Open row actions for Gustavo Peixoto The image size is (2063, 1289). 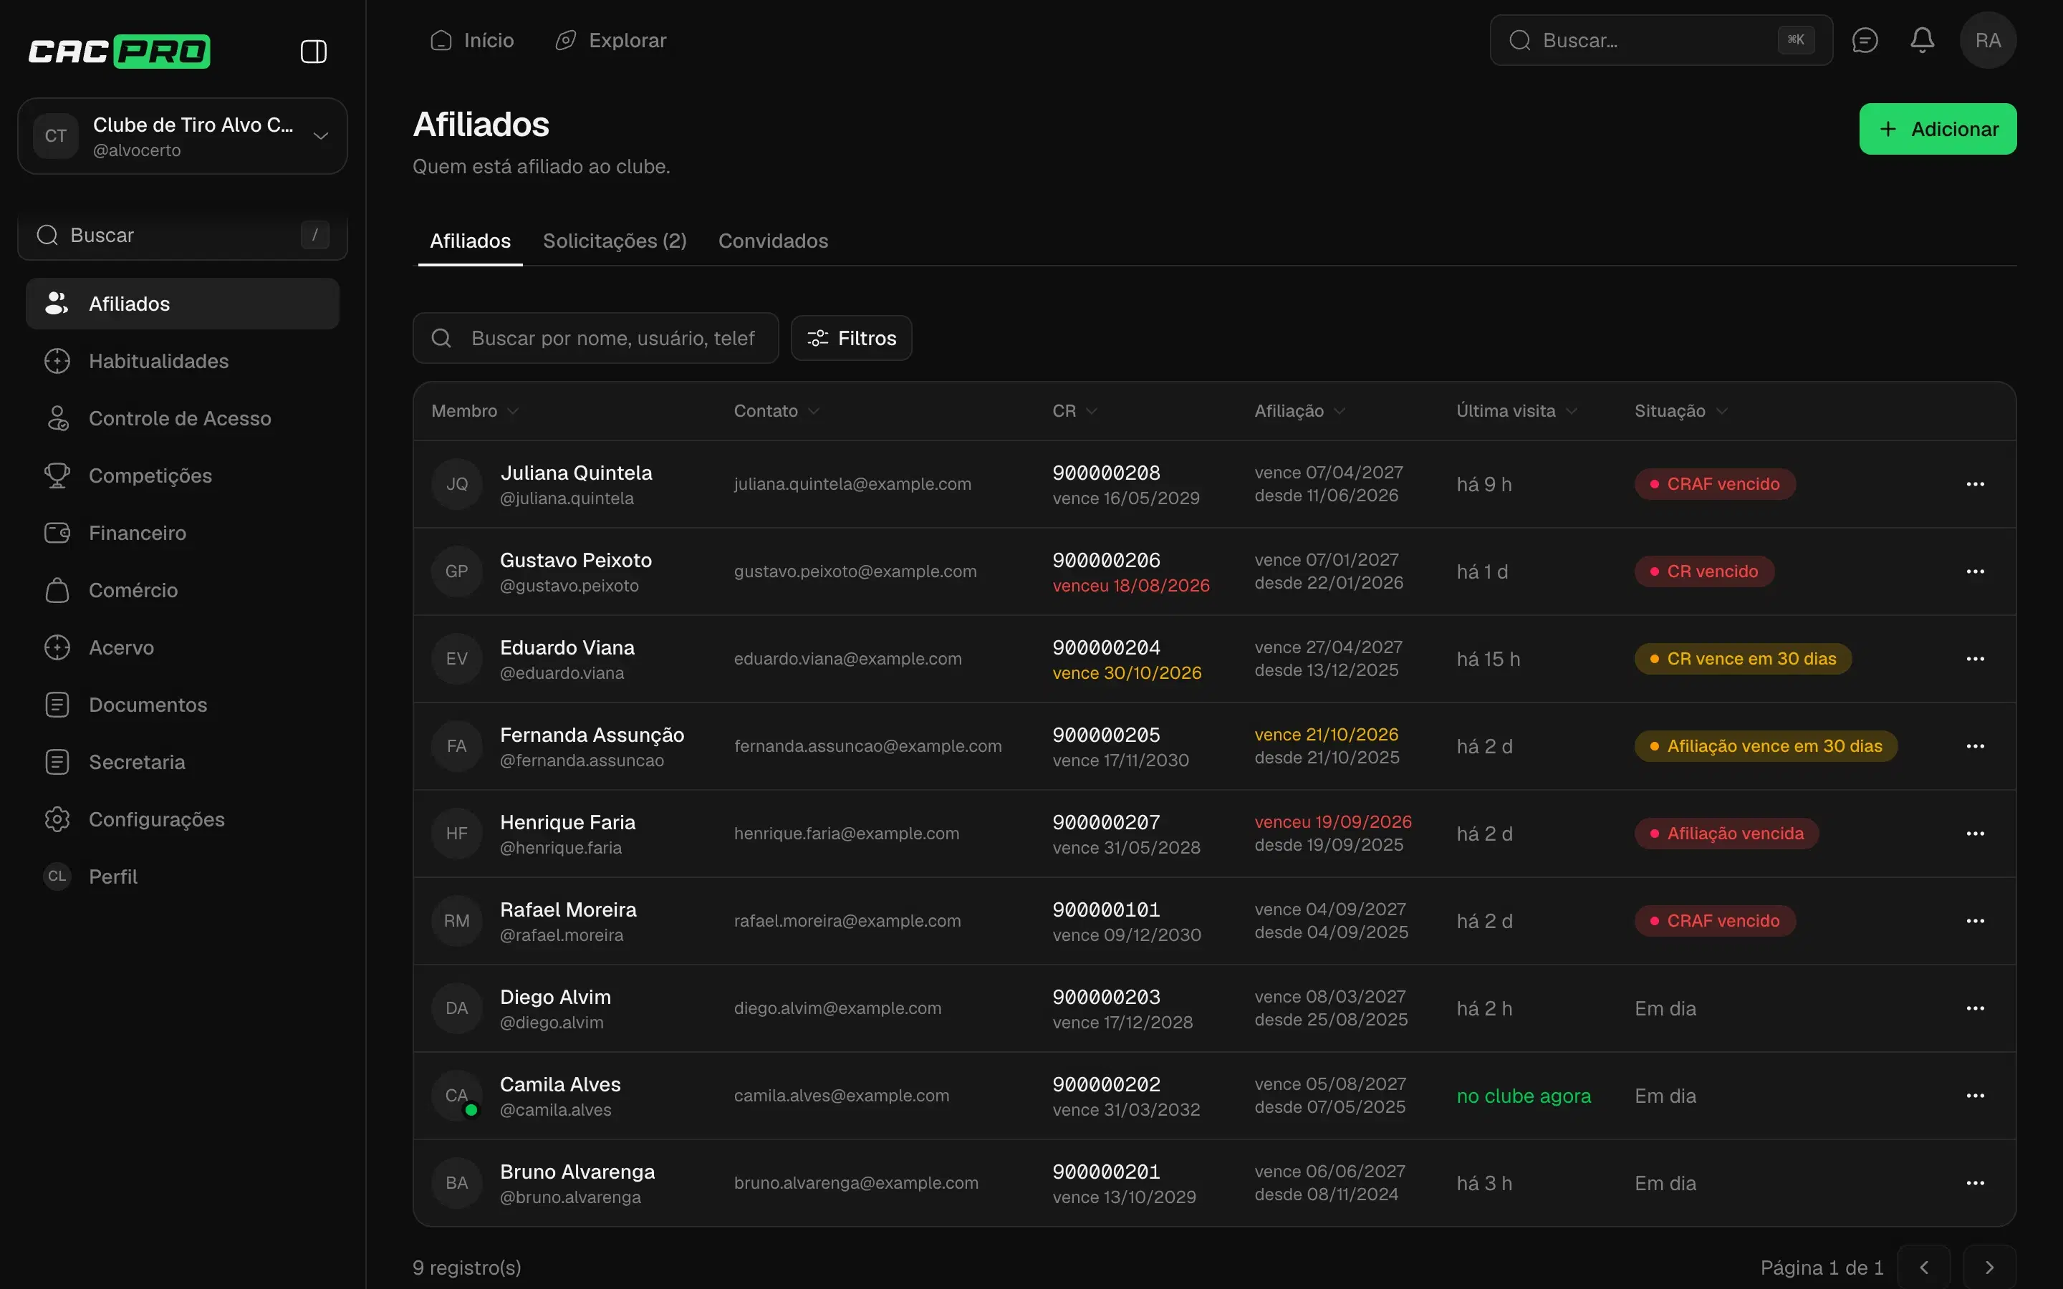coord(1974,571)
